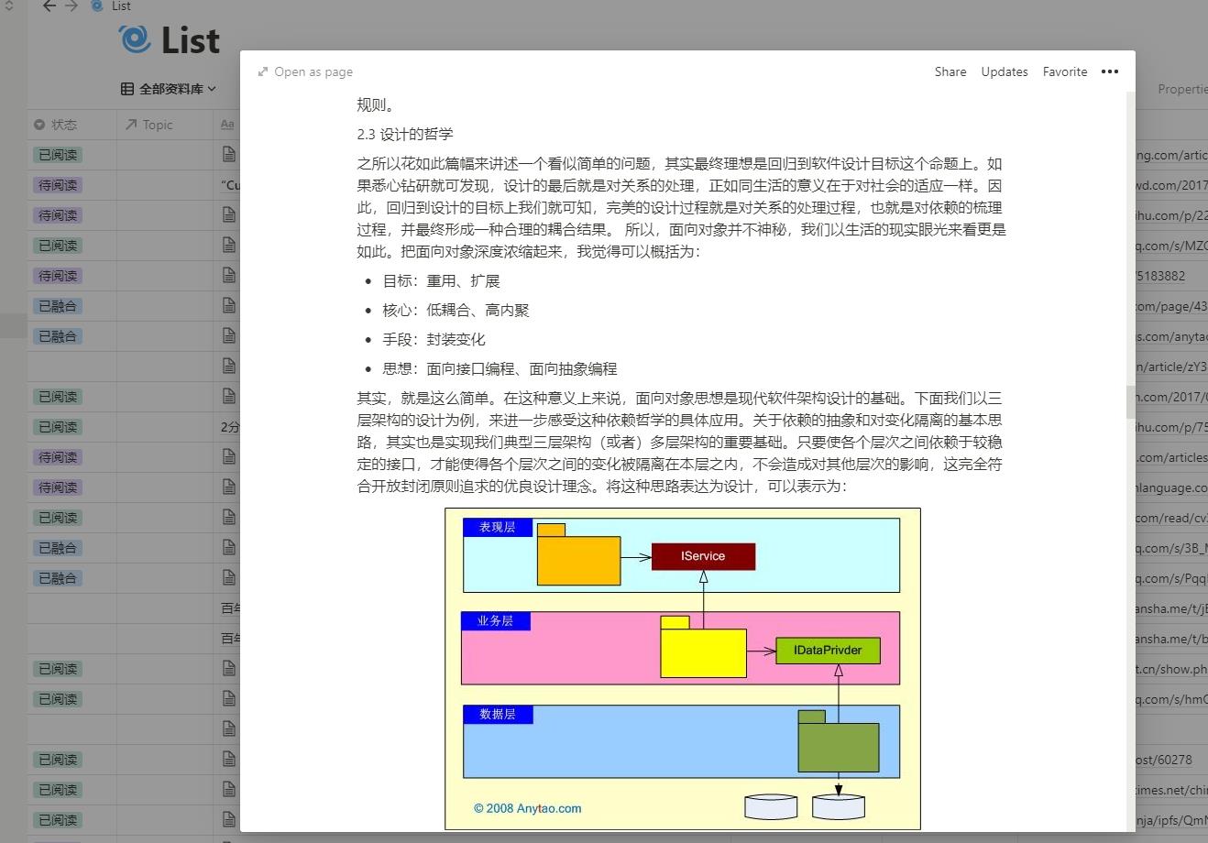Viewport: 1208px width, 843px height.
Task: Open the Updates panel
Action: click(x=1005, y=71)
